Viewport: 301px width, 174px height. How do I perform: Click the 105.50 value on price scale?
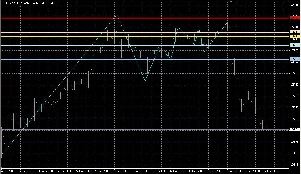click(x=294, y=85)
